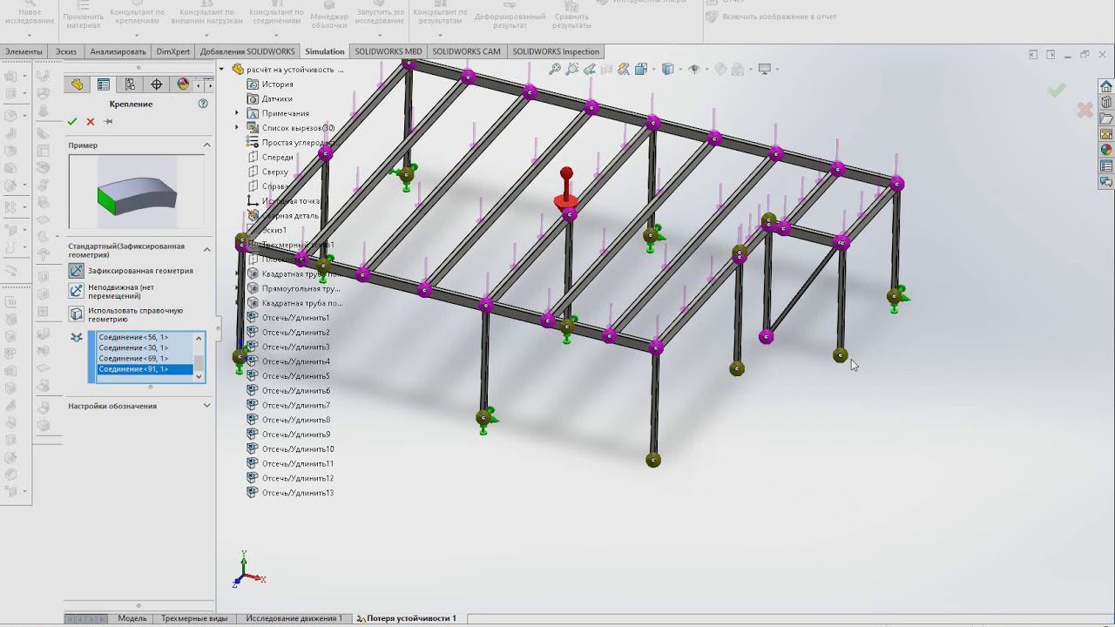
Task: Click the Zoom to Fit magnifier icon
Action: 554,69
